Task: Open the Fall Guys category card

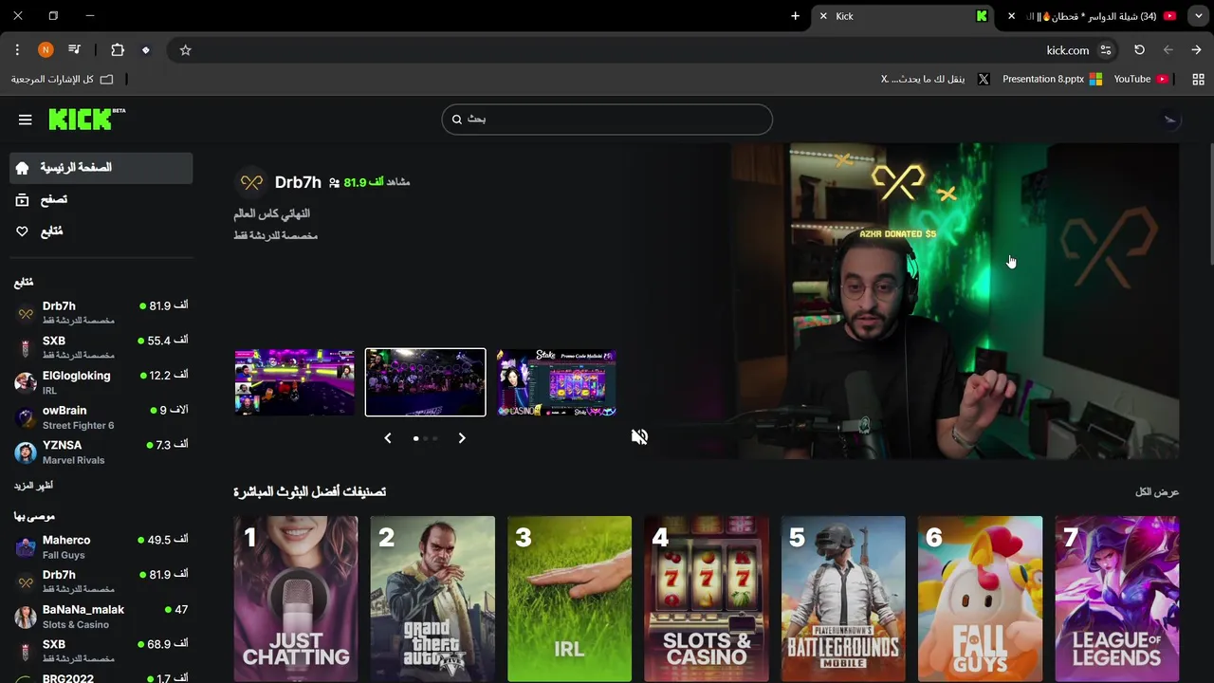Action: [x=980, y=599]
